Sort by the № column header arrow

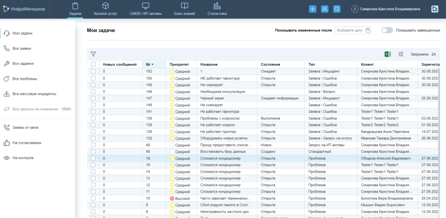click(152, 64)
